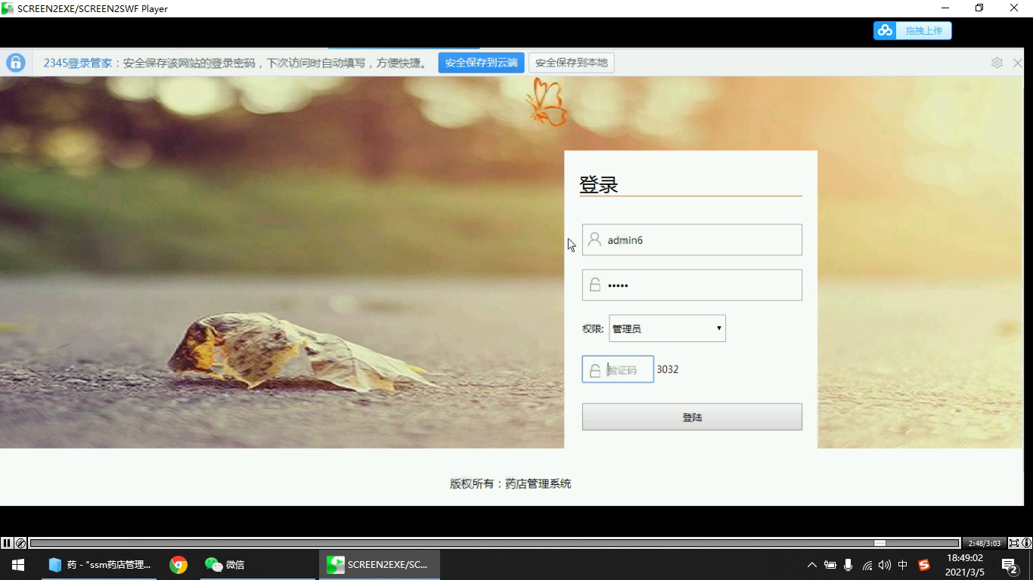Click the 验证码 captcha input field
Screen dimensions: 1033x580
click(618, 369)
